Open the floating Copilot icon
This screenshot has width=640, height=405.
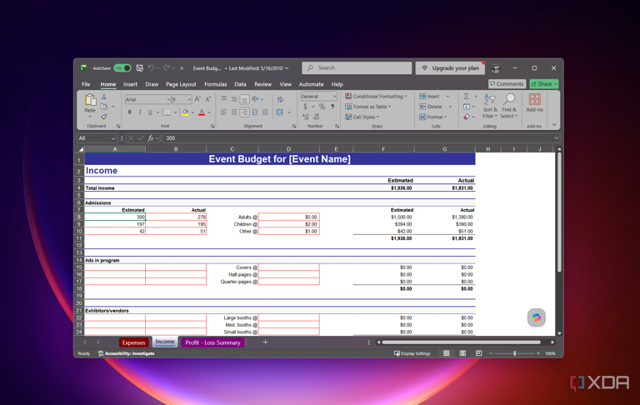coord(537,317)
